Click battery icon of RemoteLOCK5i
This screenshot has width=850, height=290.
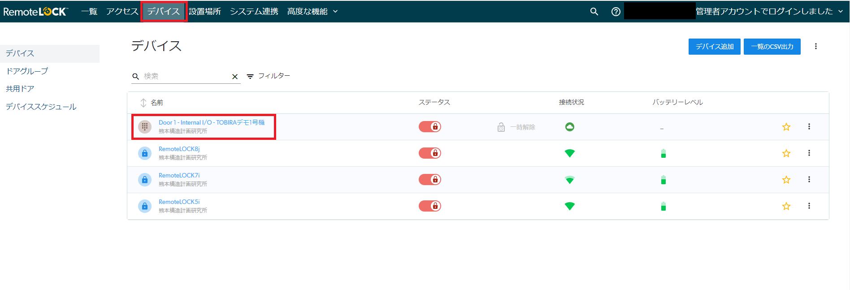coord(664,206)
